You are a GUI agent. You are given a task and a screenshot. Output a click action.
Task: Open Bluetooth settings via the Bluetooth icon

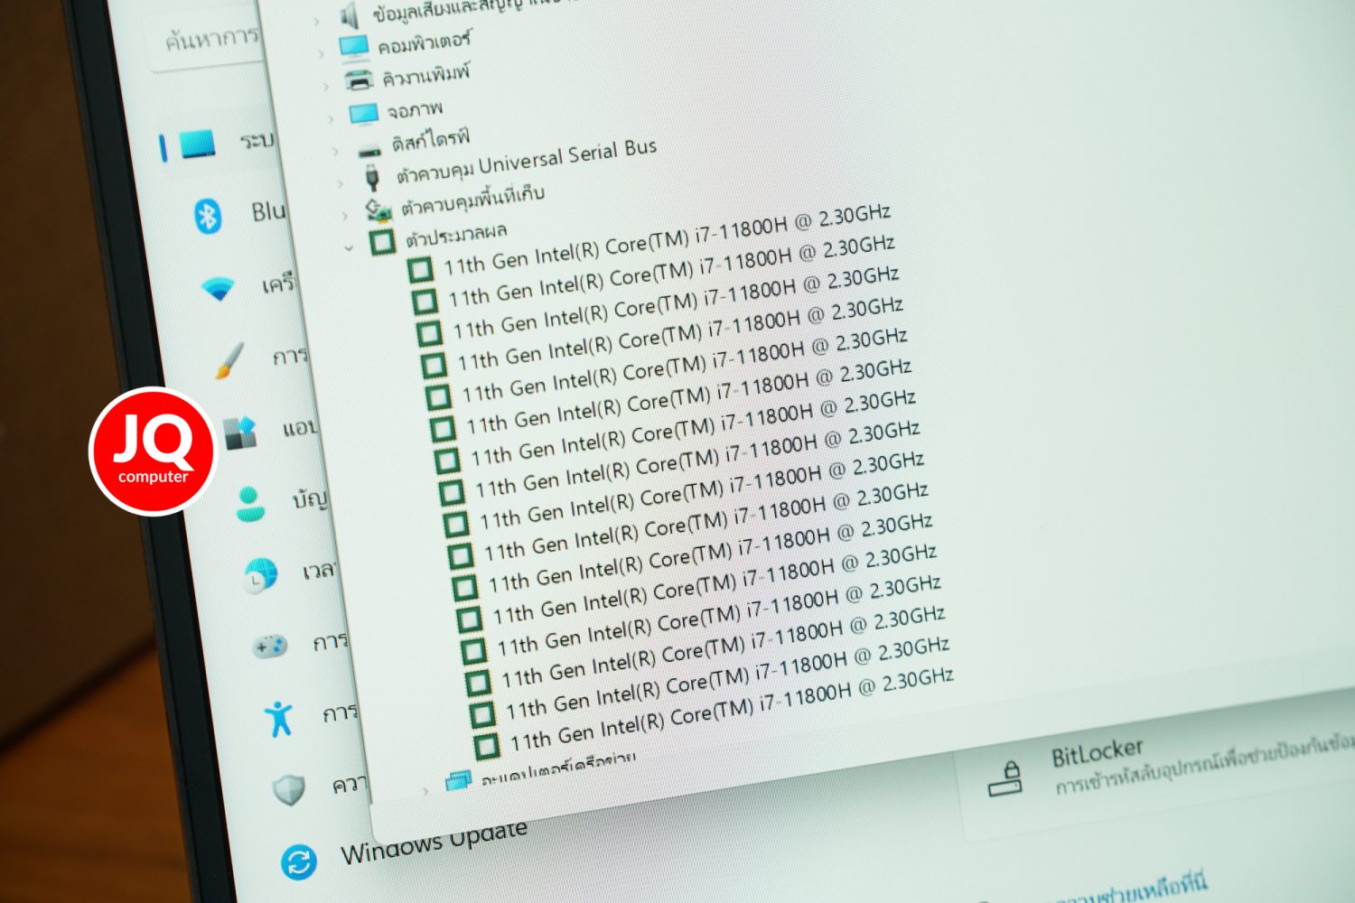coord(209,216)
